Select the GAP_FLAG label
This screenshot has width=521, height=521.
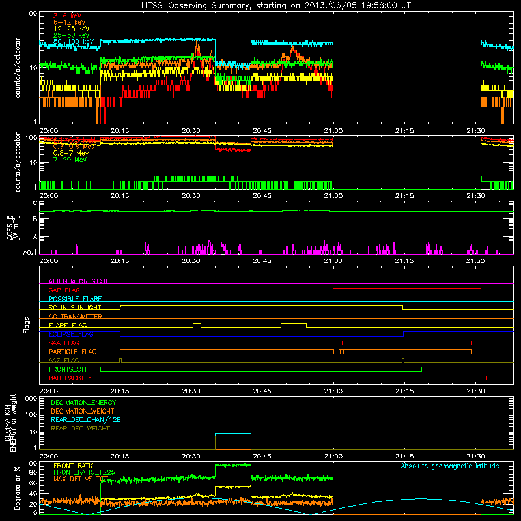64,290
